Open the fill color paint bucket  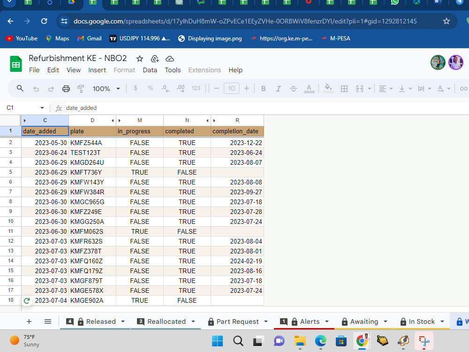click(328, 88)
